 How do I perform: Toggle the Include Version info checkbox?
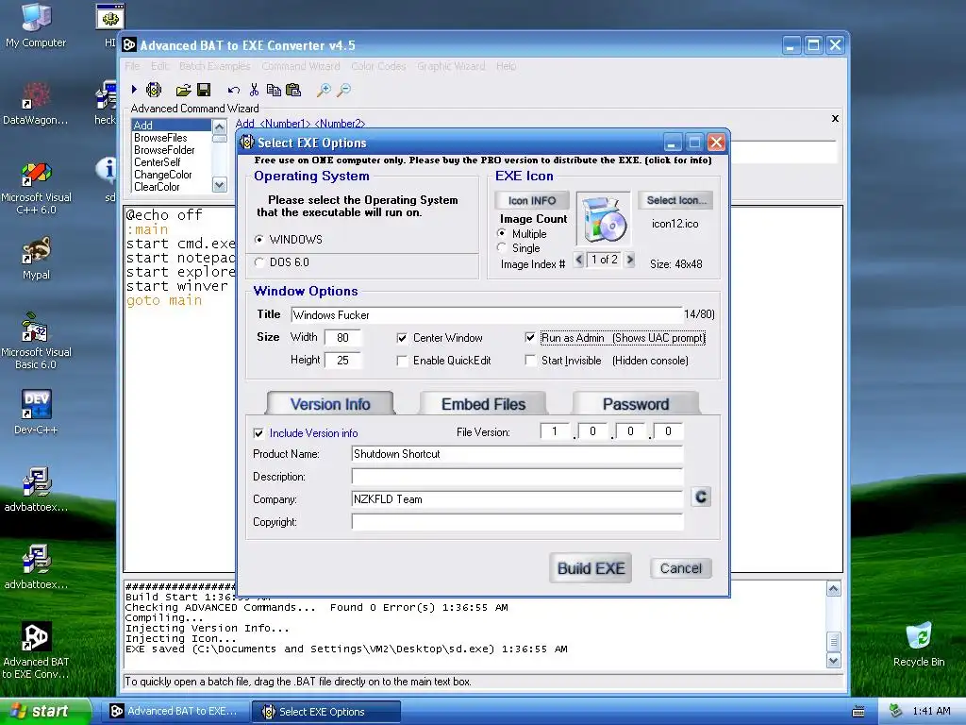click(x=258, y=433)
